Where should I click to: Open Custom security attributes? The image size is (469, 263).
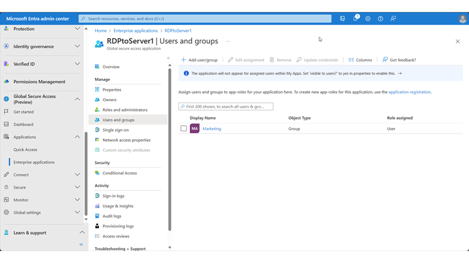coord(126,150)
